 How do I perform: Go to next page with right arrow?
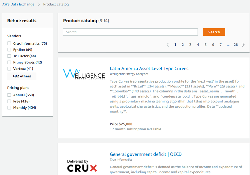point(243,45)
